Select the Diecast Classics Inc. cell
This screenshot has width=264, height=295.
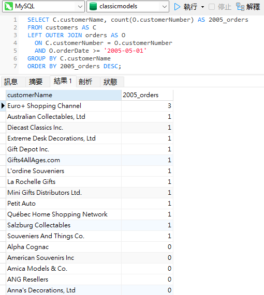coord(64,128)
